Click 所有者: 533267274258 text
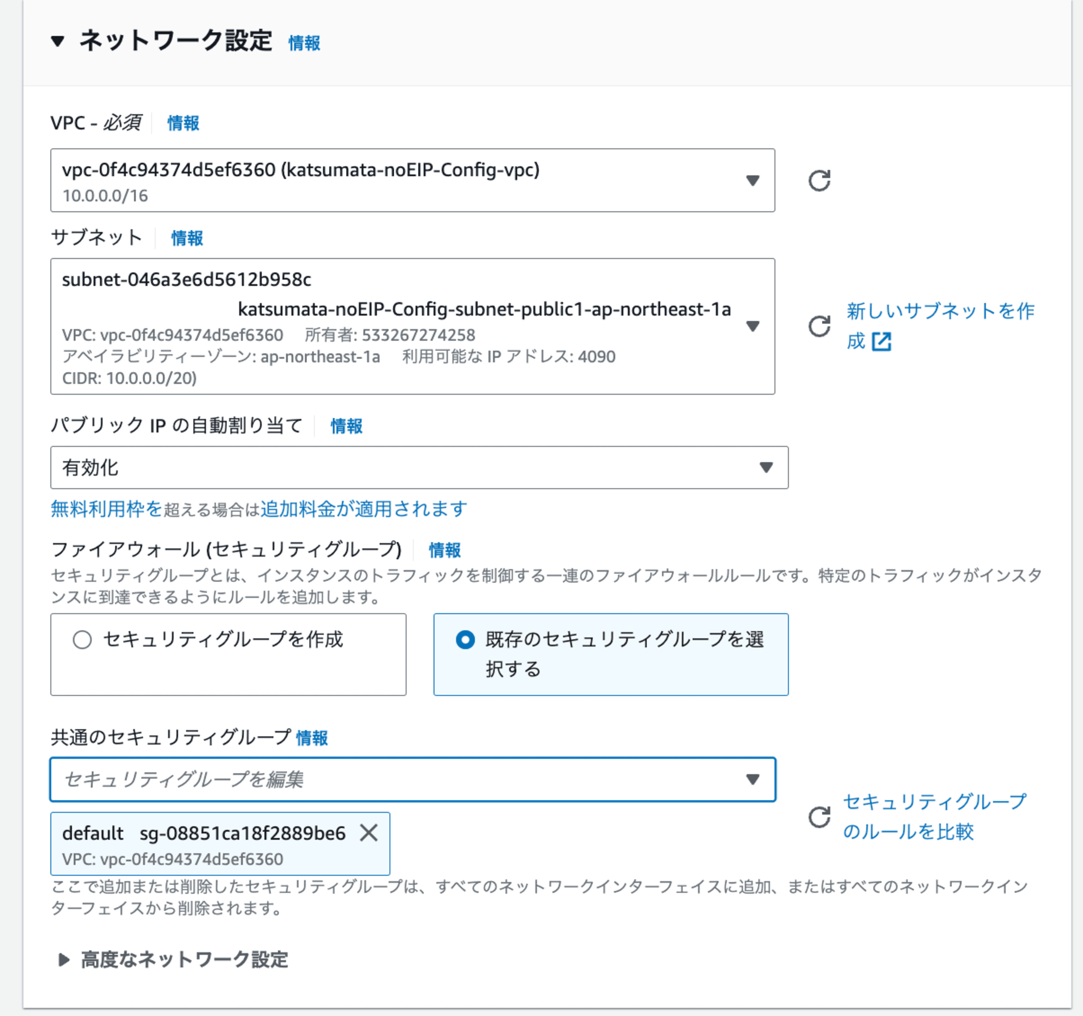Viewport: 1083px width, 1016px height. pyautogui.click(x=390, y=335)
